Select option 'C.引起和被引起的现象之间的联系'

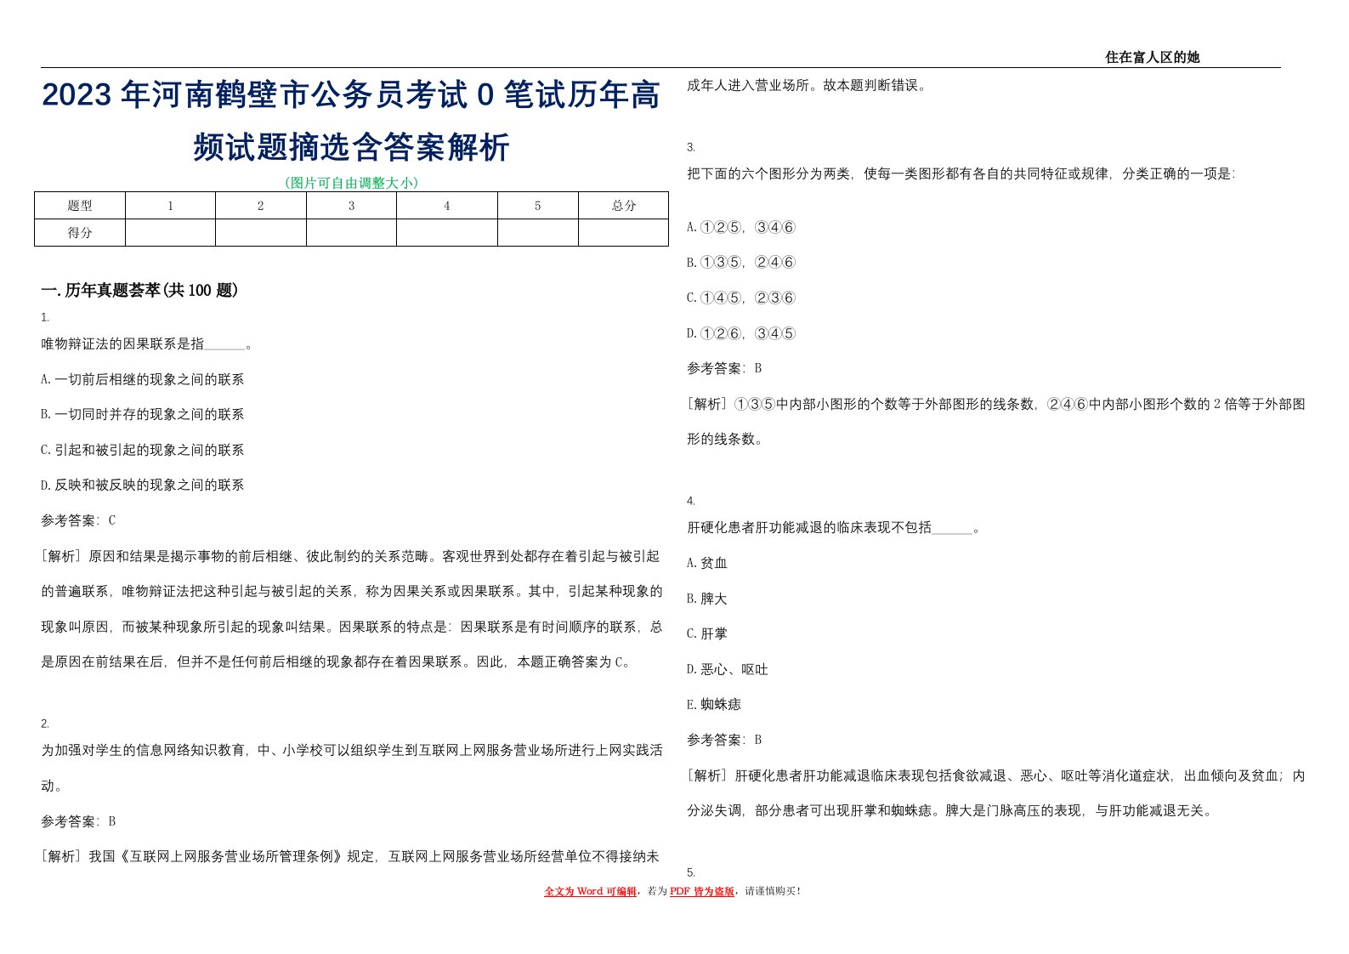point(143,450)
